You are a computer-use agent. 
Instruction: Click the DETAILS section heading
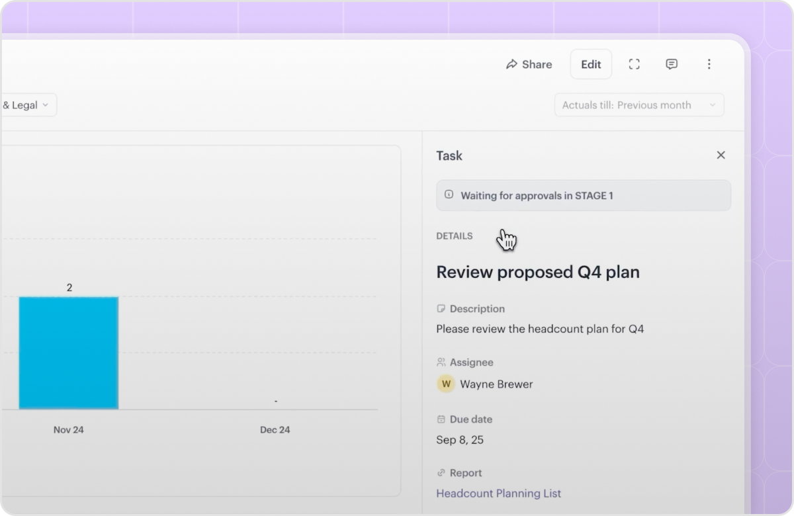click(455, 236)
